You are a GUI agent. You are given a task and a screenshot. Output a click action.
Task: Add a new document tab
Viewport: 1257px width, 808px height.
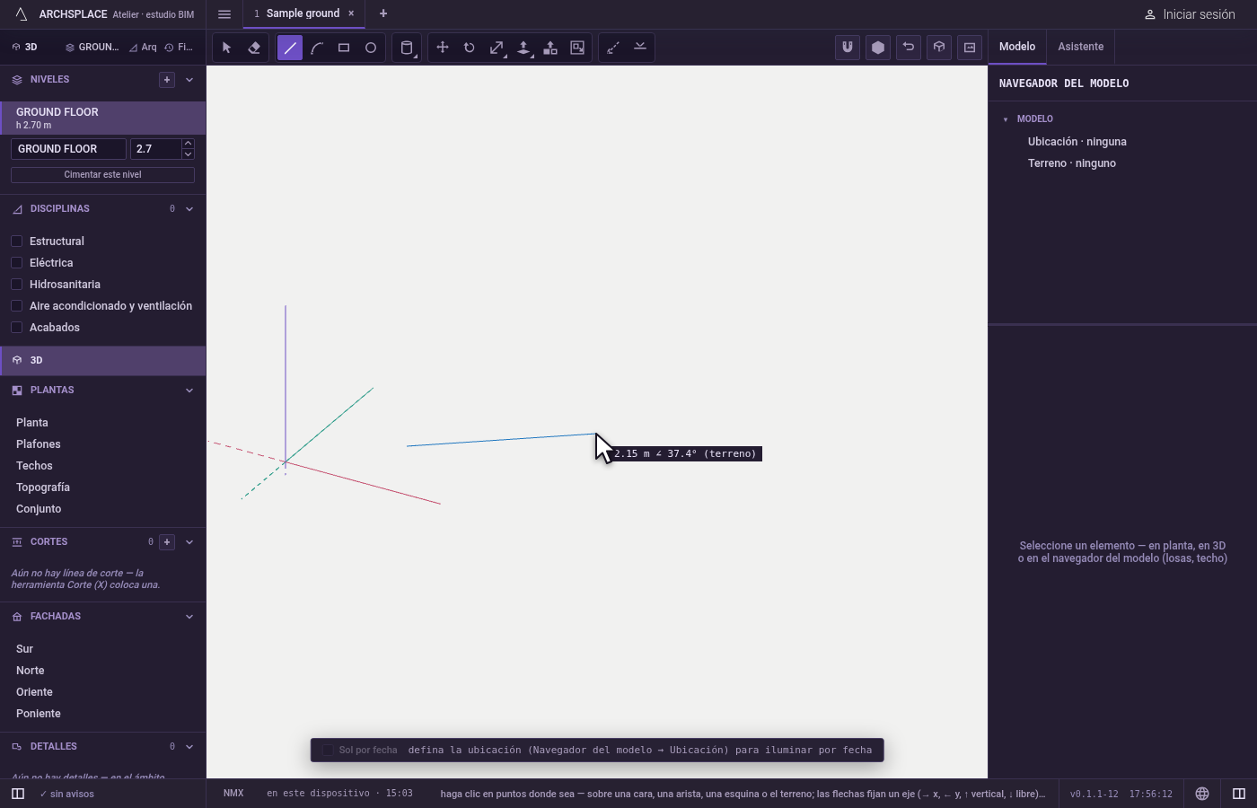[x=383, y=13]
